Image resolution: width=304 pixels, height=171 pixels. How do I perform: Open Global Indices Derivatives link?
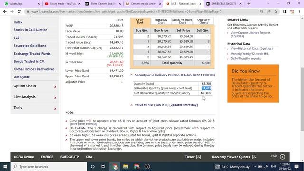coord(34,69)
